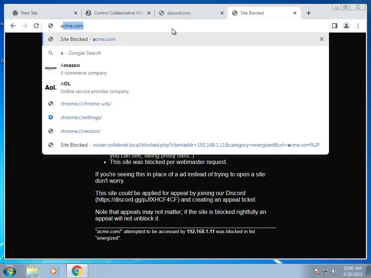The width and height of the screenshot is (371, 278).
Task: Open the Chrome three-dot menu
Action: coord(358,26)
